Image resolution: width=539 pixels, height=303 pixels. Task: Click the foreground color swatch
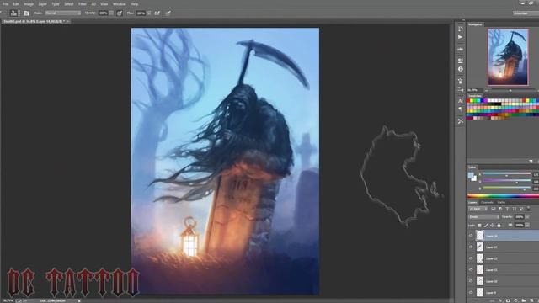click(x=471, y=175)
